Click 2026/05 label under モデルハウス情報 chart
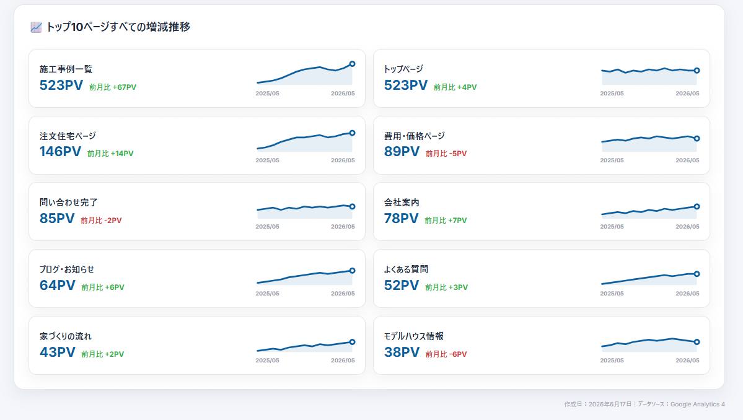Viewport: 743px width, 420px height. coord(688,361)
